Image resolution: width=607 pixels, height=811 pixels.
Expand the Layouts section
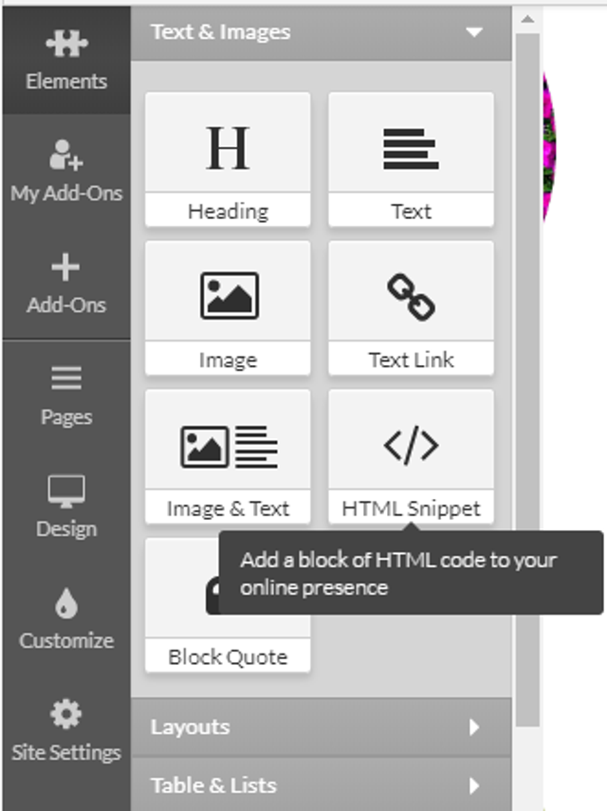tap(322, 728)
